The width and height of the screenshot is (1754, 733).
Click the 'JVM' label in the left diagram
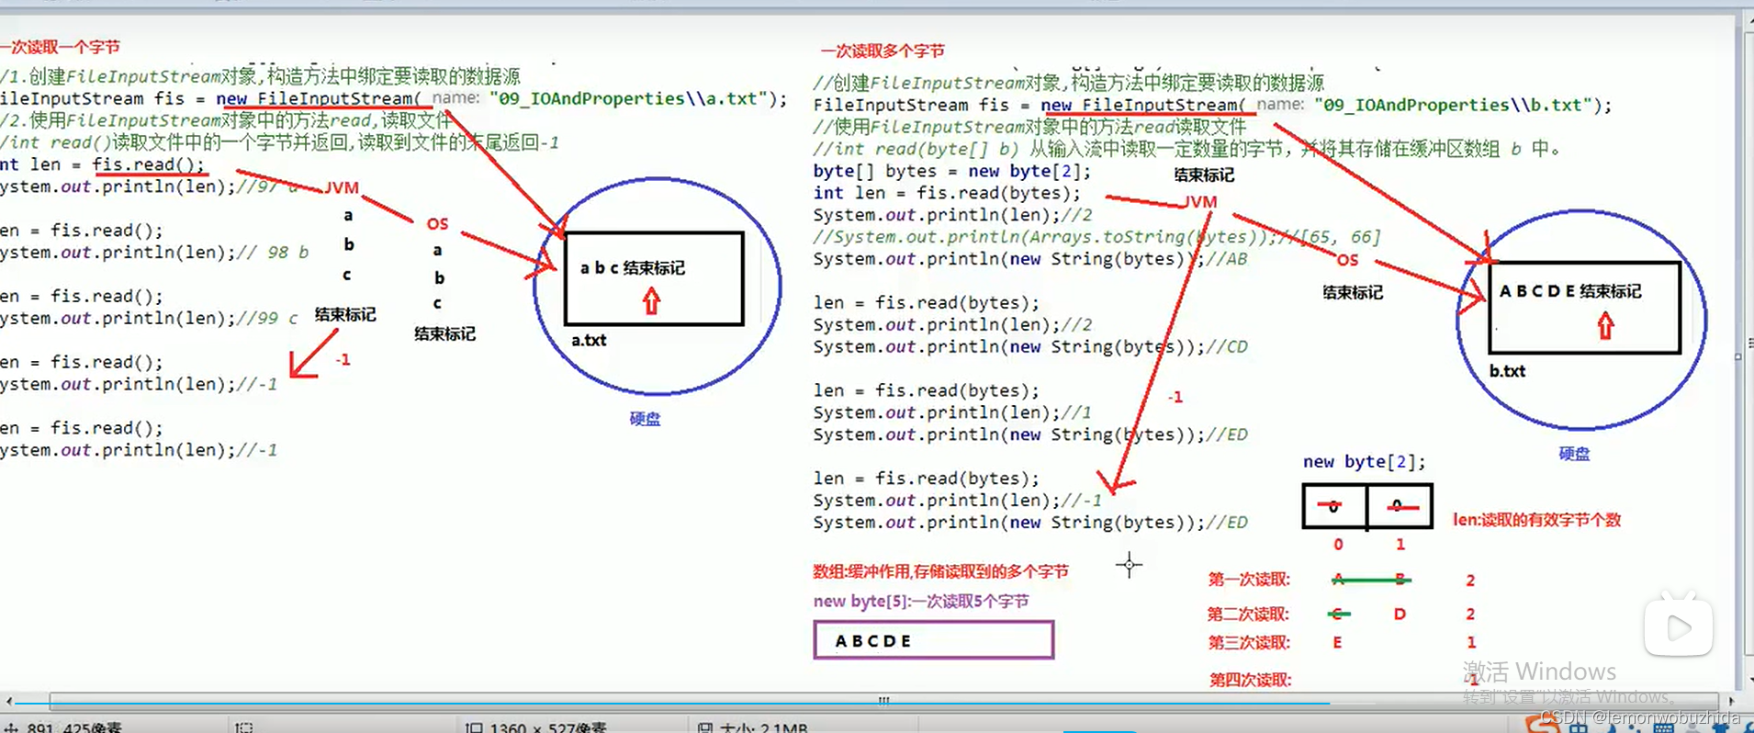tap(341, 187)
